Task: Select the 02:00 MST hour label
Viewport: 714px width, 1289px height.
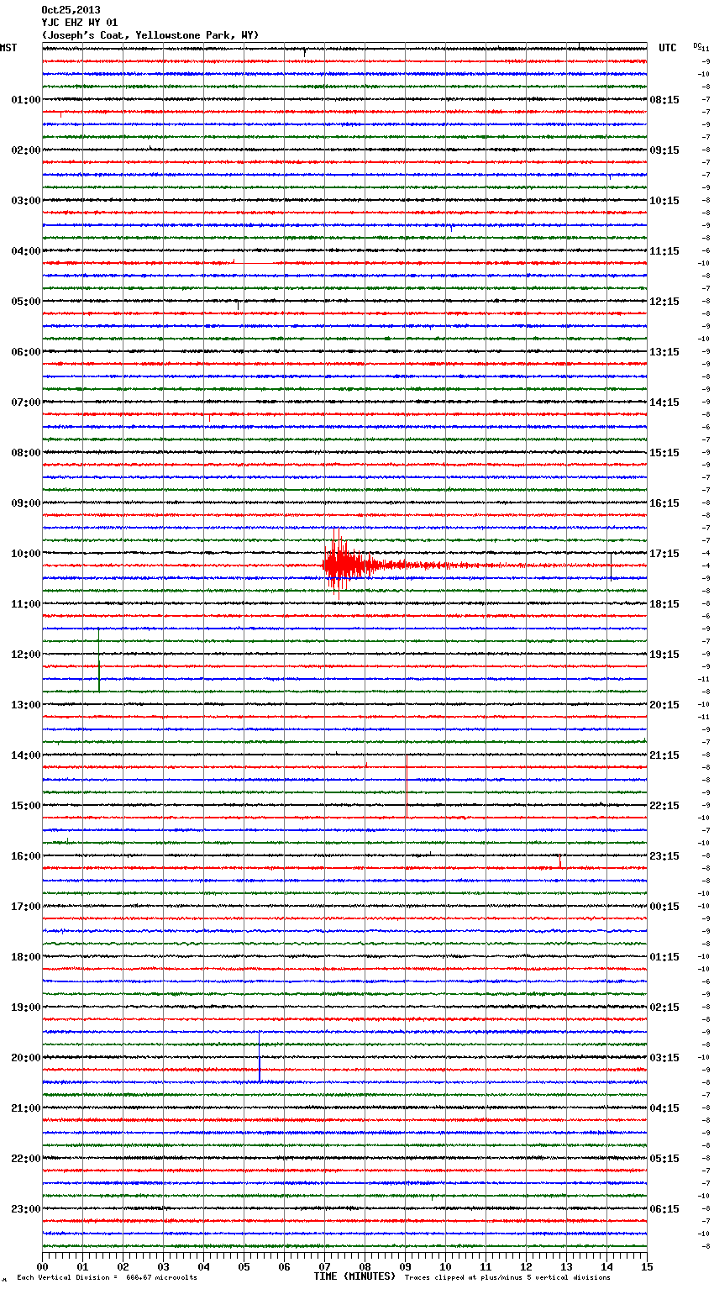Action: coord(26,150)
